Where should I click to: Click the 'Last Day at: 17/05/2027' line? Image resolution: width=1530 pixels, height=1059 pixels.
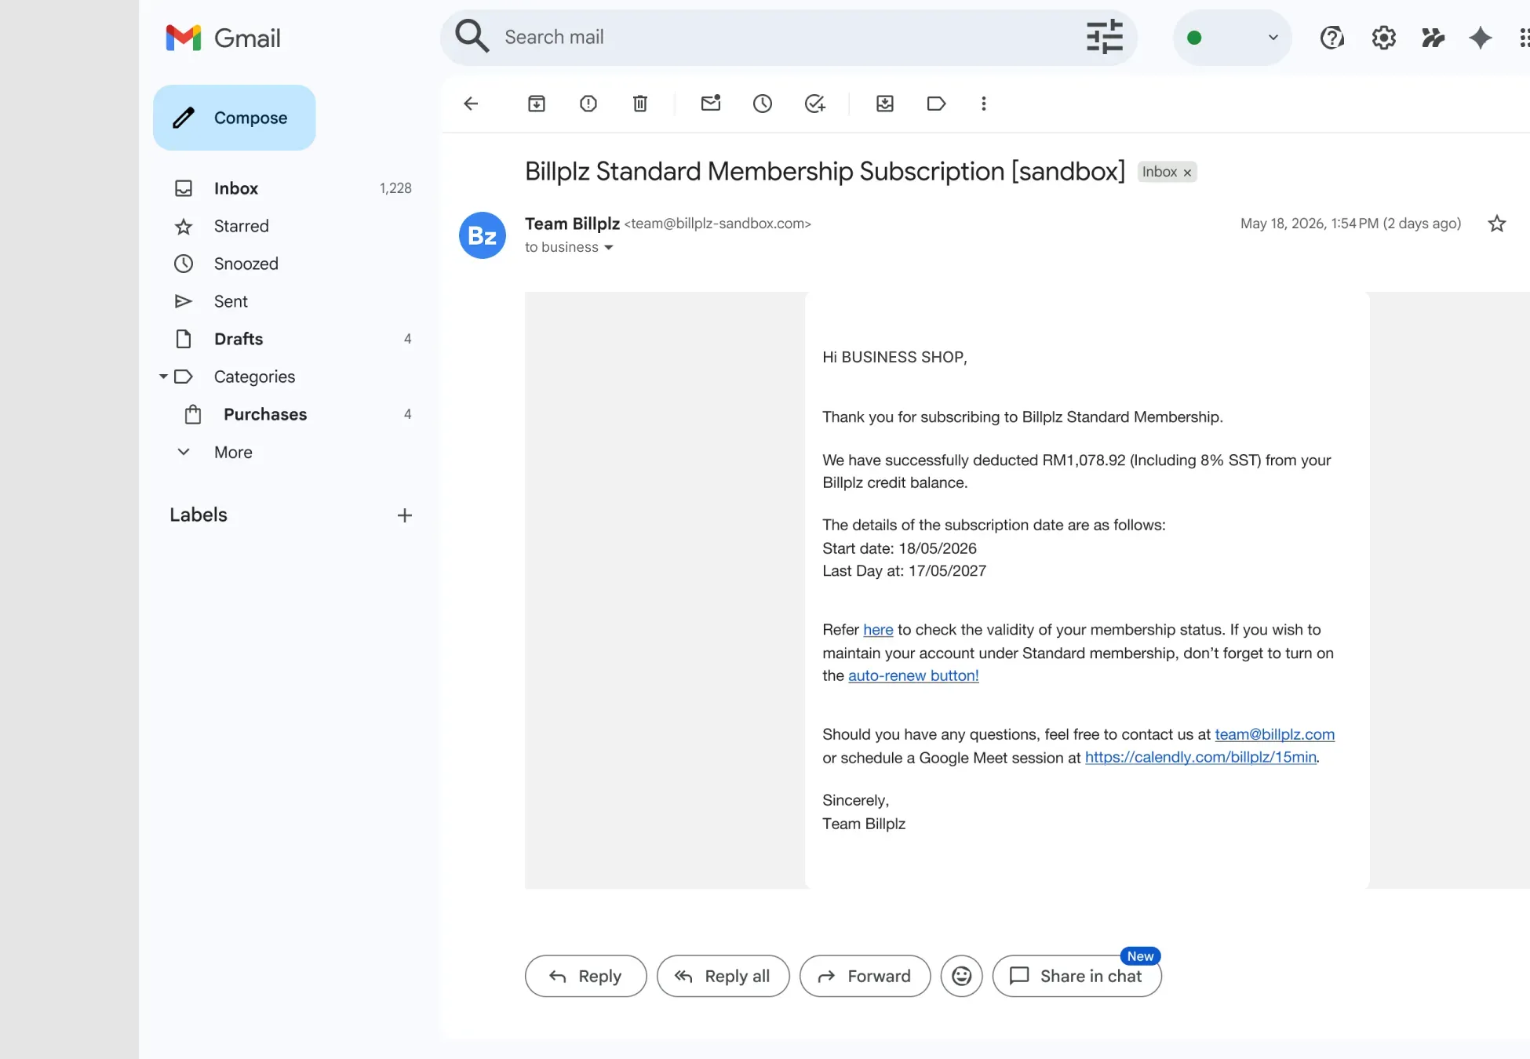pos(904,571)
